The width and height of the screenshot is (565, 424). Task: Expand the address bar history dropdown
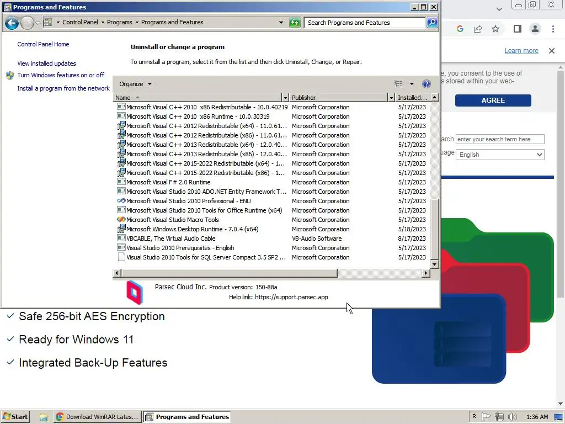tap(281, 22)
